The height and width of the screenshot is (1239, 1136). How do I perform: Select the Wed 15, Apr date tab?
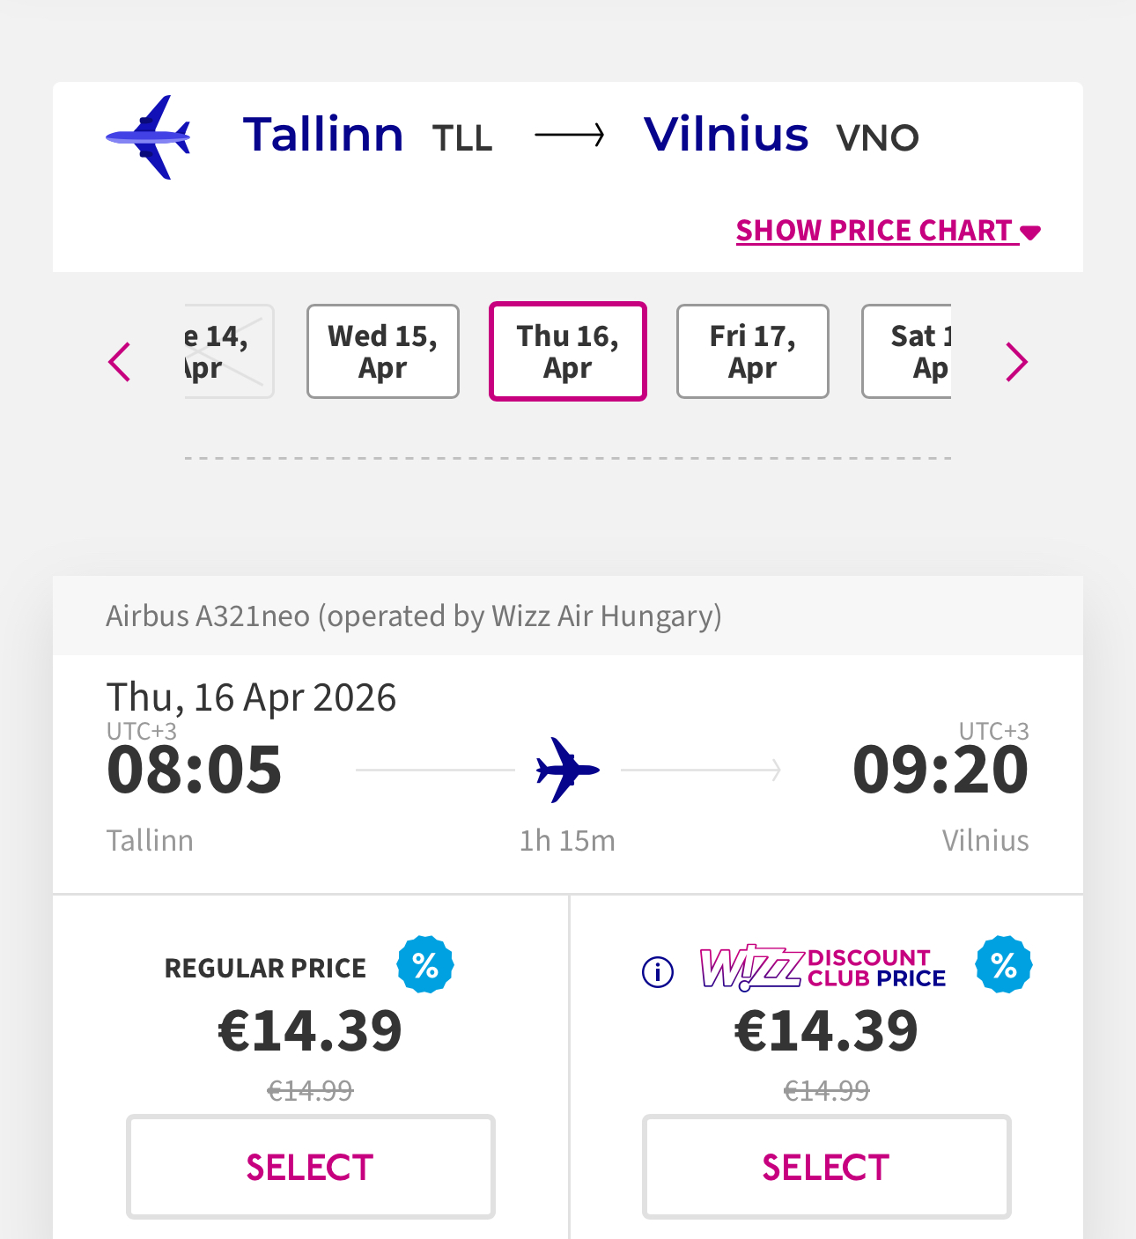click(x=383, y=351)
